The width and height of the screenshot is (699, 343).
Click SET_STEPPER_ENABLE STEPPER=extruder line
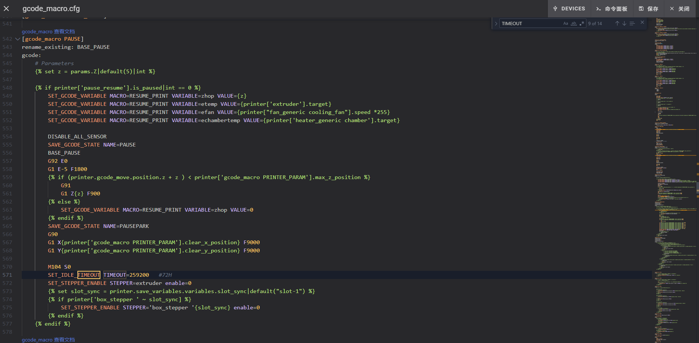tap(120, 283)
